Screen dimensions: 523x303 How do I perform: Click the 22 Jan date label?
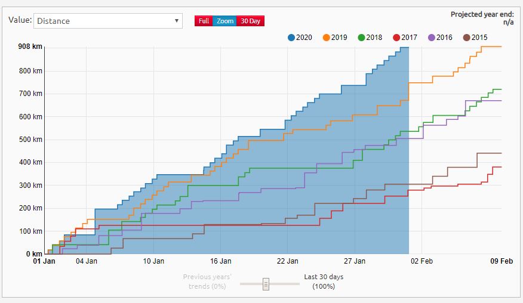click(x=288, y=261)
